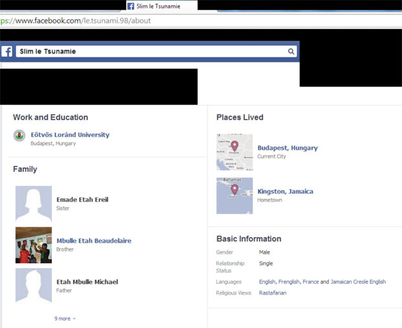The width and height of the screenshot is (402, 328).
Task: Click the Facebook favicon on browser tab
Action: pos(131,6)
